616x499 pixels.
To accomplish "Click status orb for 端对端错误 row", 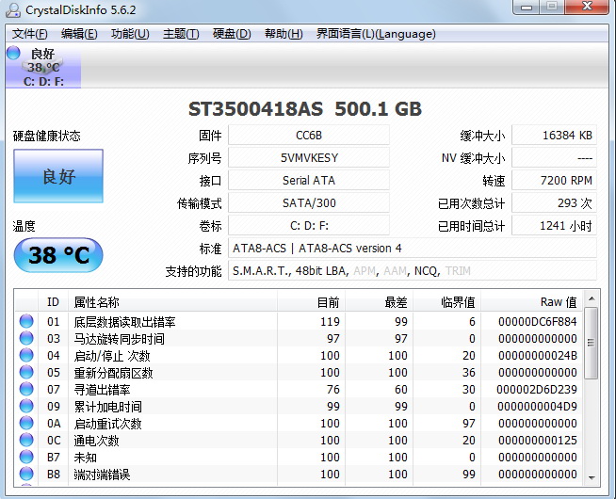I will (26, 474).
